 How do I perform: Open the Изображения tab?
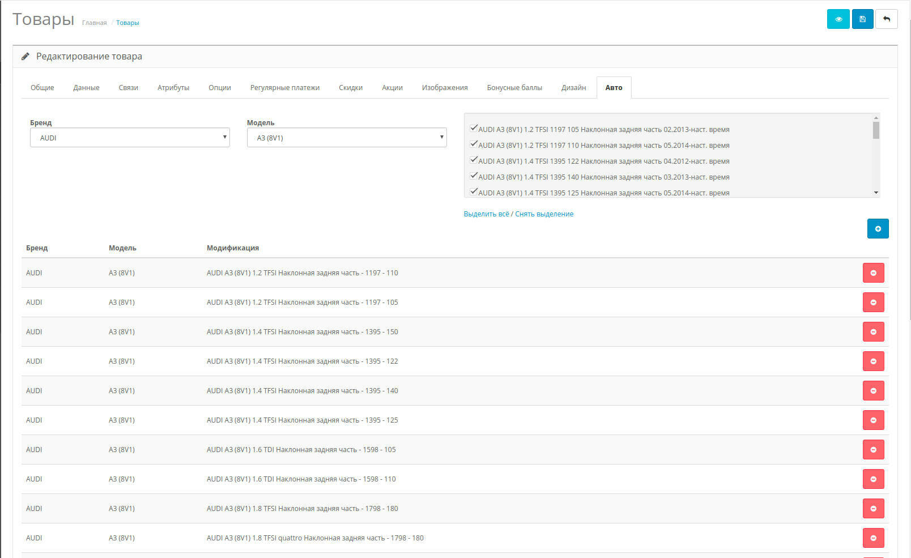coord(445,88)
